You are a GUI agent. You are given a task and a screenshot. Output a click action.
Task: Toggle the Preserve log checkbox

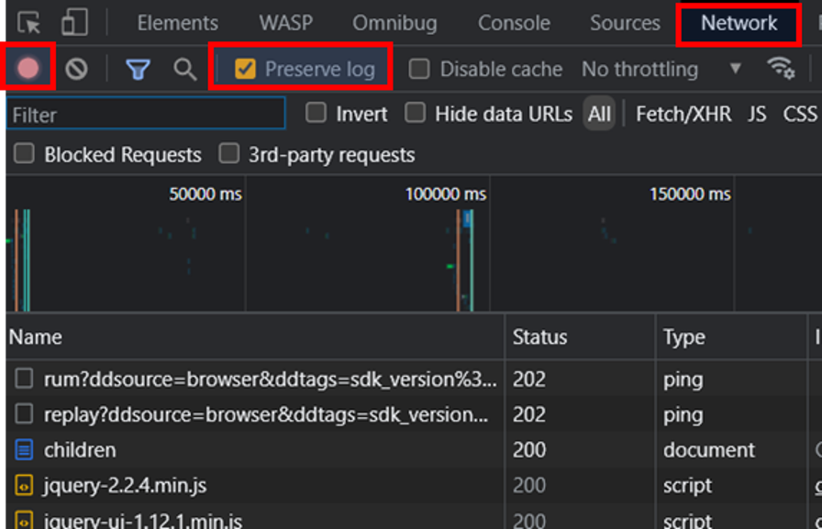[x=245, y=69]
